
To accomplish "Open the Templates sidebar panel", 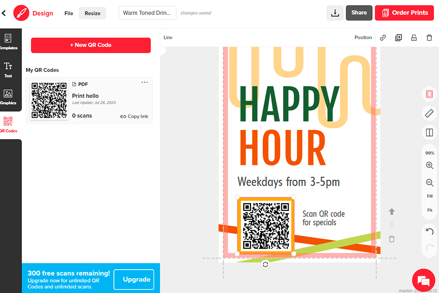I will pos(8,42).
